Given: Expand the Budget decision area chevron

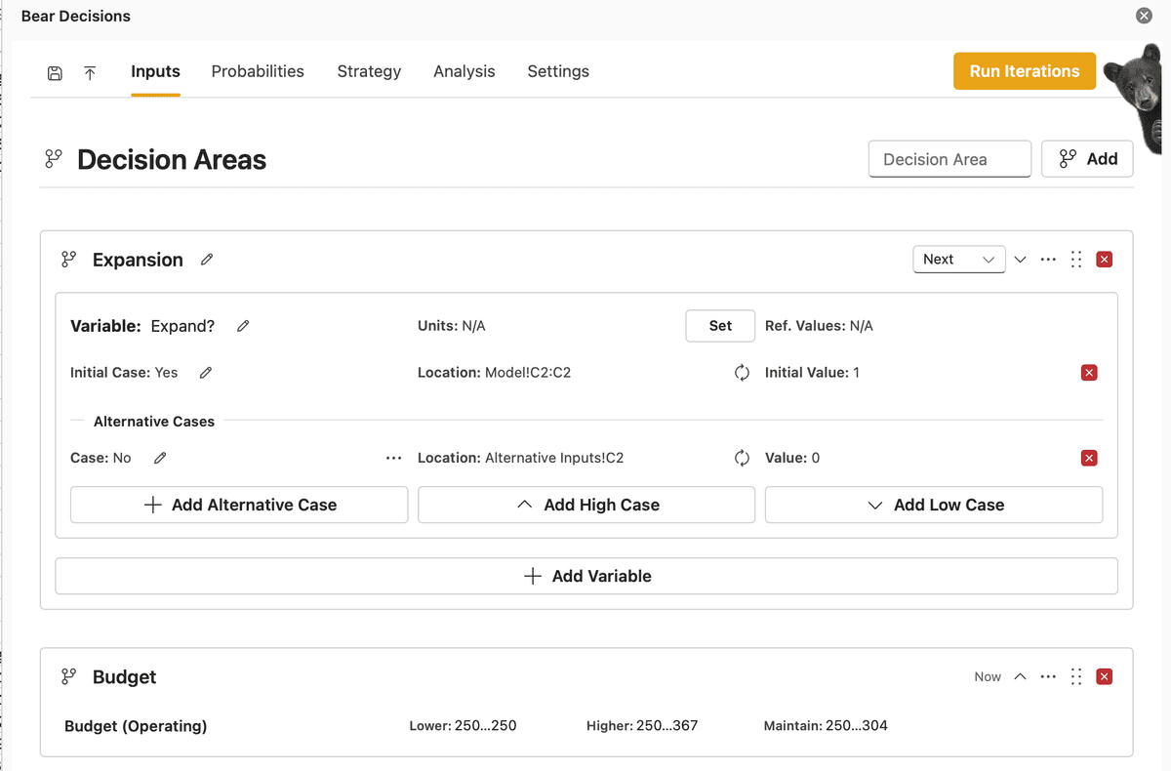Looking at the screenshot, I should 1021,676.
